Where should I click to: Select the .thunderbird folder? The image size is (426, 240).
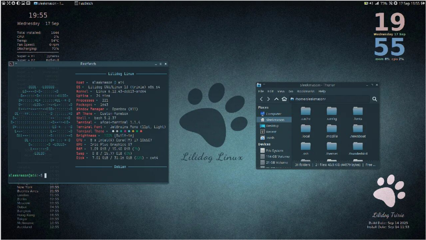coord(358,148)
